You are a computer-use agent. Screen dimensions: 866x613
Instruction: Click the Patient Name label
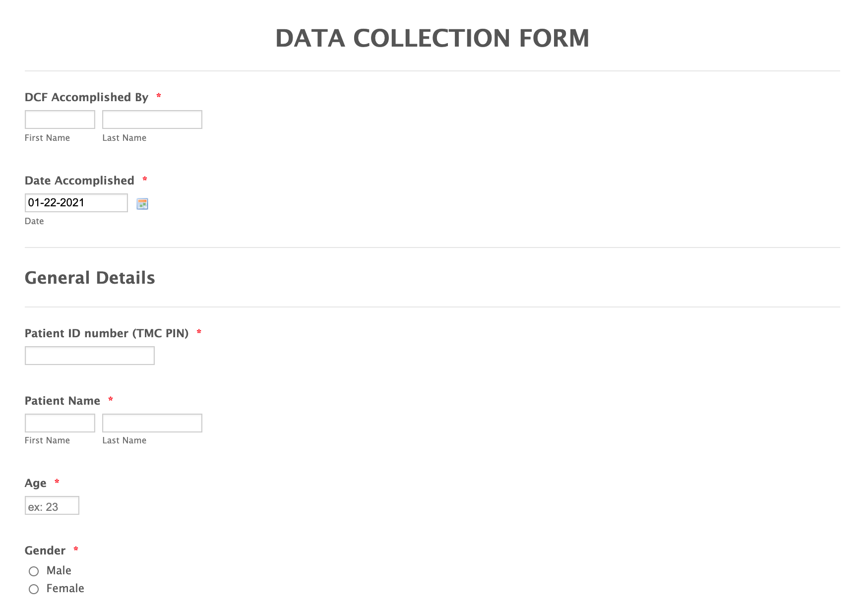tap(62, 401)
